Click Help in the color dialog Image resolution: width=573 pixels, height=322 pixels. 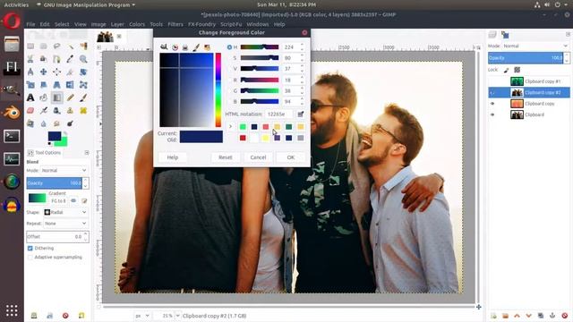coord(173,157)
